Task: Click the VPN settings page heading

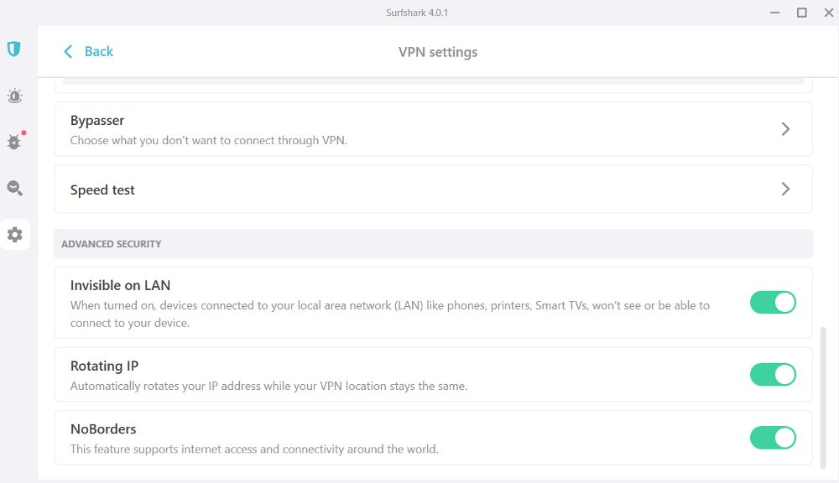Action: [438, 52]
